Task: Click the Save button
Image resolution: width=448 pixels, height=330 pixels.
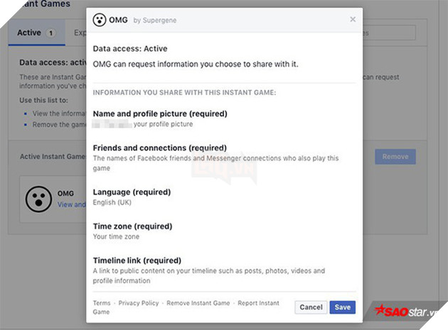Action: tap(342, 307)
